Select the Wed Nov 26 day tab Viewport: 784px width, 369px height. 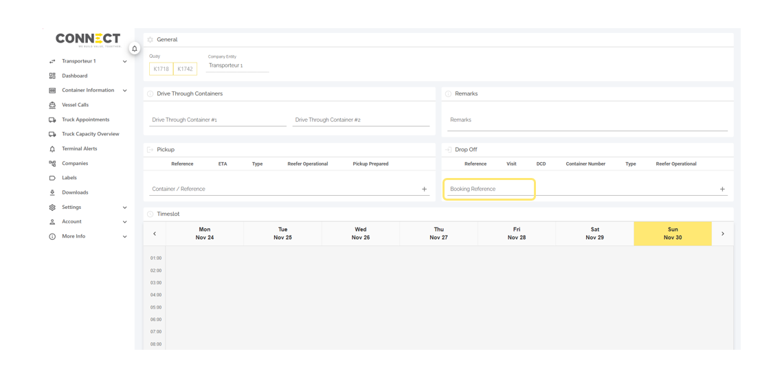tap(361, 234)
